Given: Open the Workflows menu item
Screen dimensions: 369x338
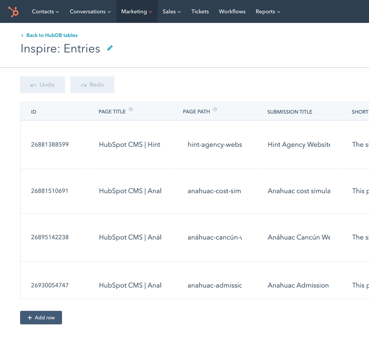Looking at the screenshot, I should tap(232, 11).
